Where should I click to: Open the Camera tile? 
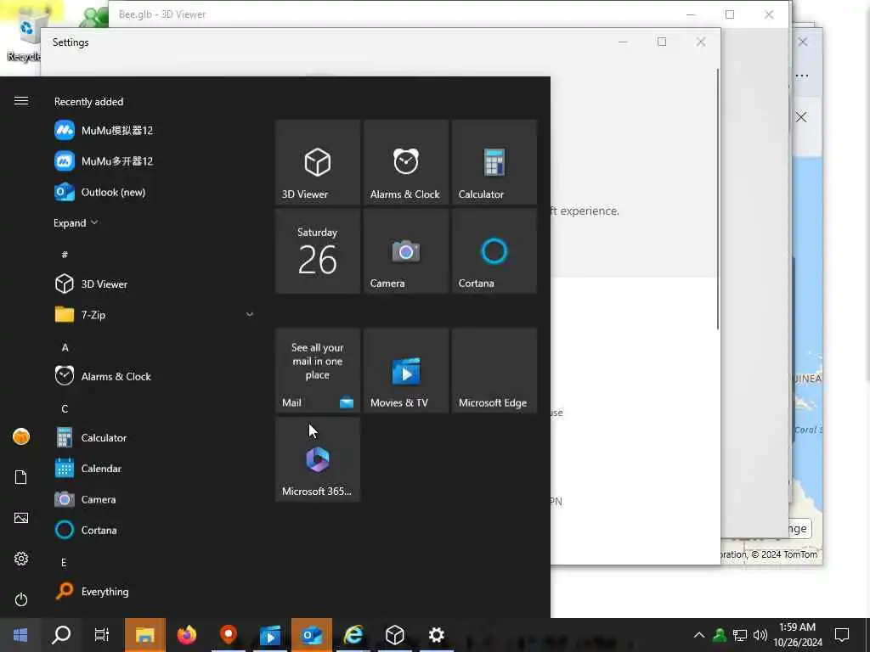pyautogui.click(x=405, y=250)
